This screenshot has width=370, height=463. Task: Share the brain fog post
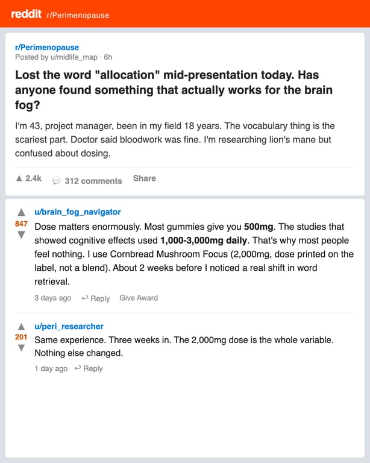coord(144,178)
